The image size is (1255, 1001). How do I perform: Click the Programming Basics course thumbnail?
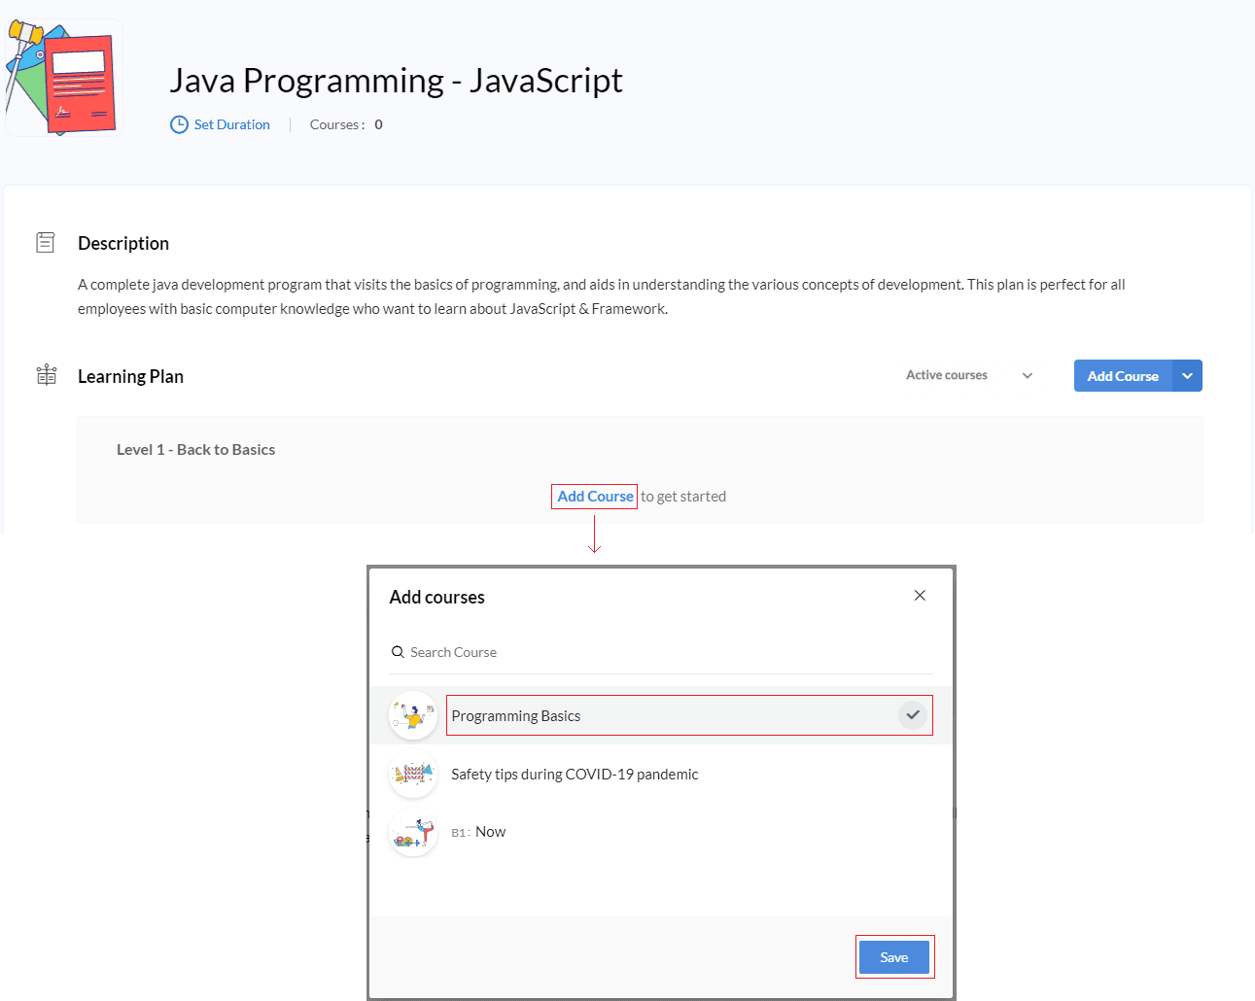coord(413,715)
